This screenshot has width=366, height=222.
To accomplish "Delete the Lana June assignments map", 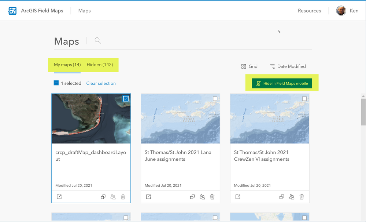I will (x=212, y=197).
